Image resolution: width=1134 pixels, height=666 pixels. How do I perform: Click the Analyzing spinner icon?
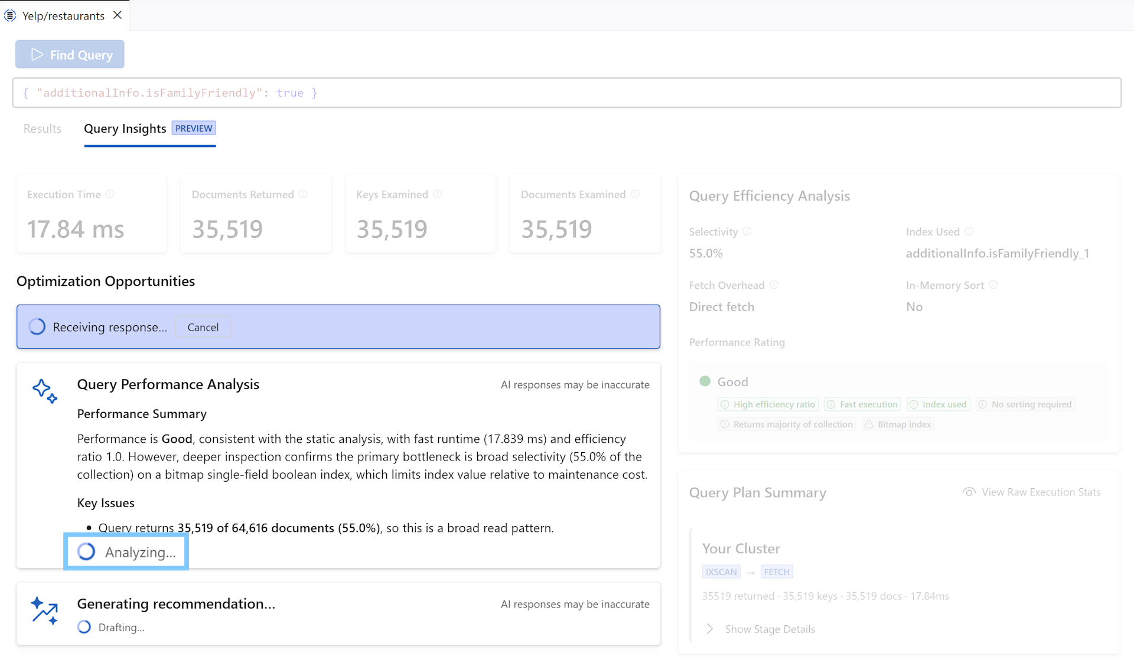[86, 551]
